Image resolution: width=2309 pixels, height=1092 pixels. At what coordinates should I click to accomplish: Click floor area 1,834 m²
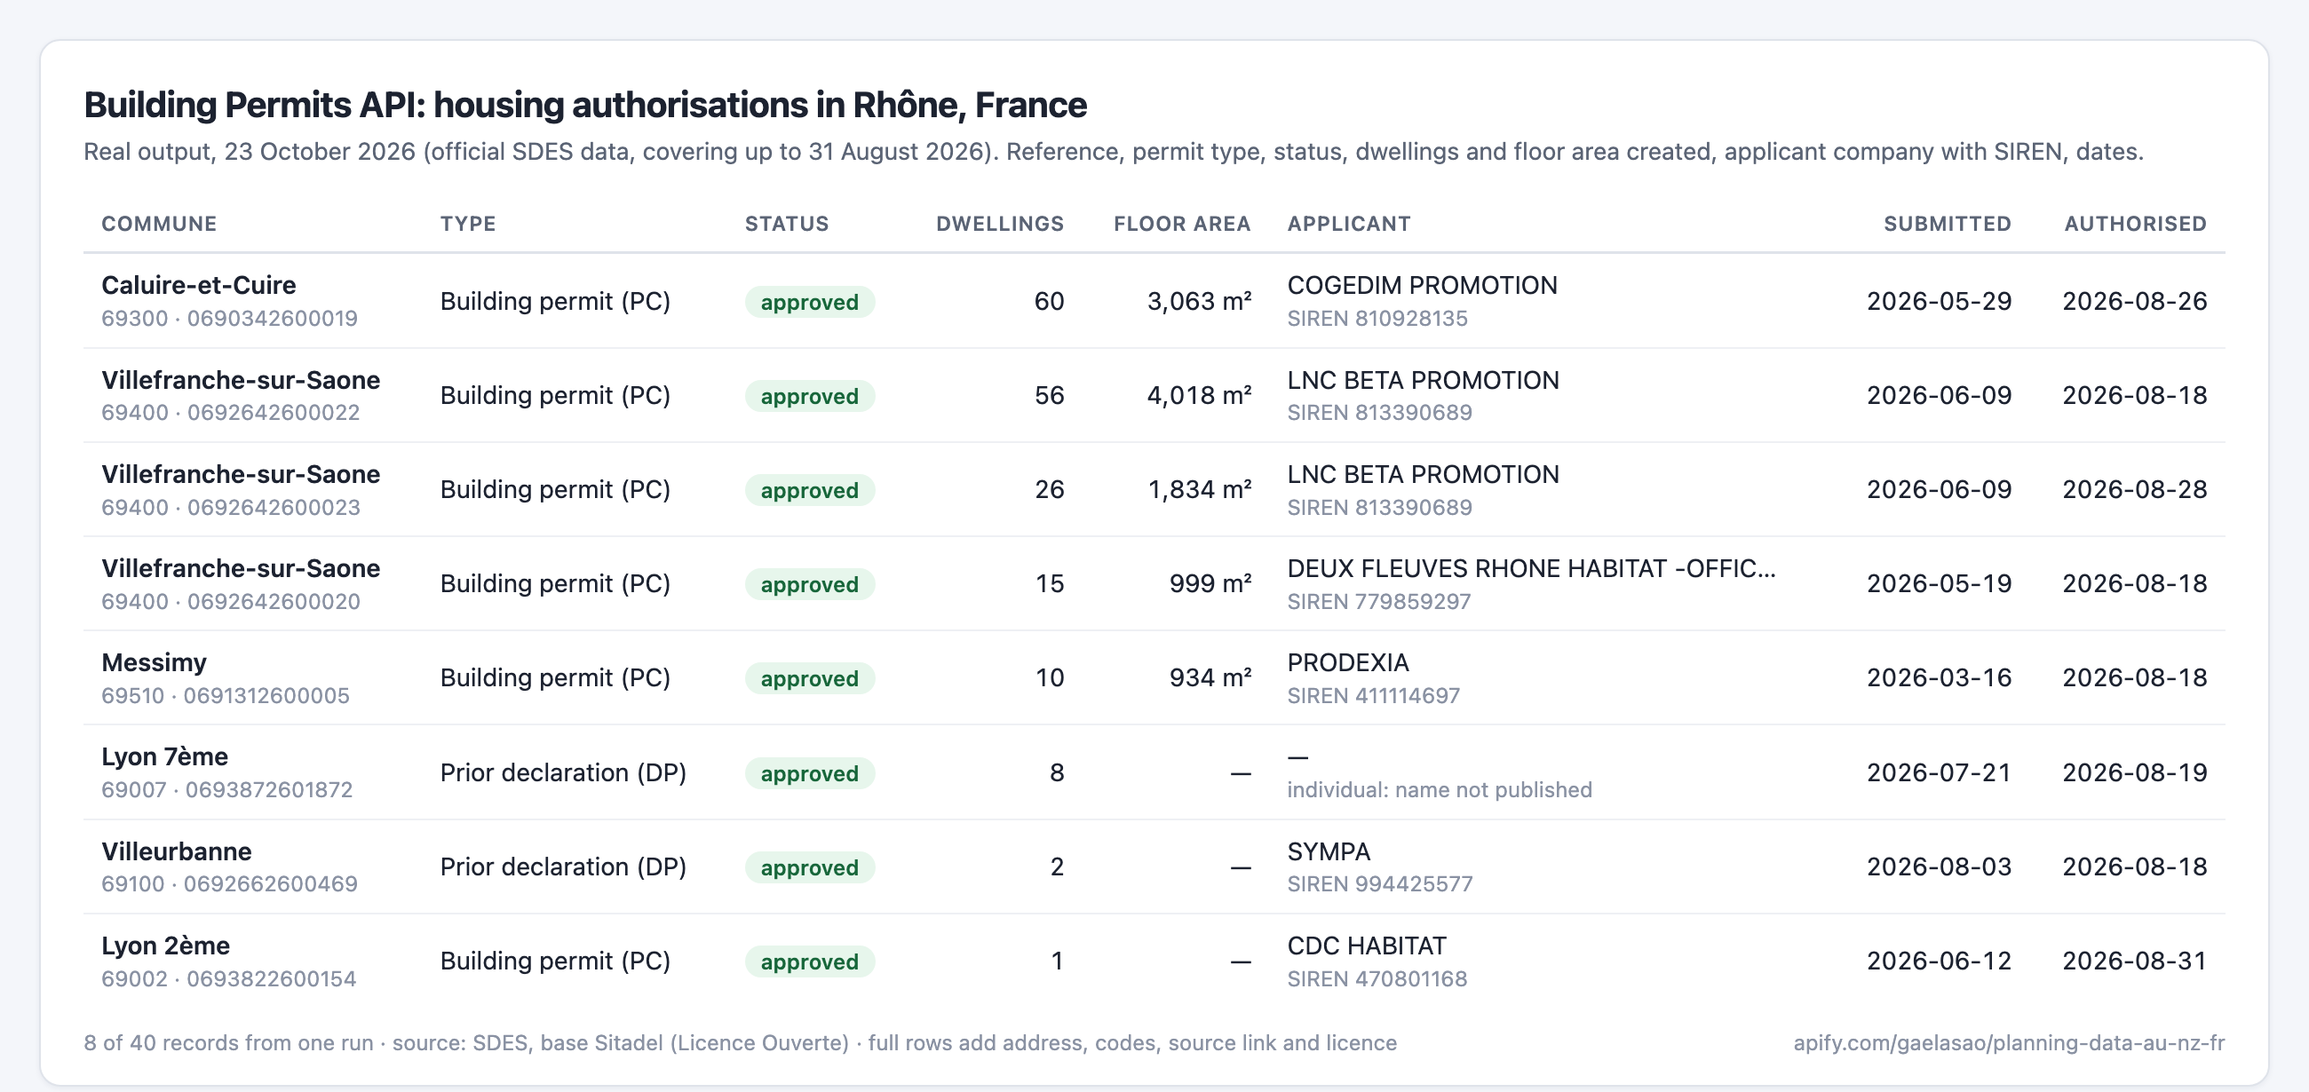click(1199, 489)
